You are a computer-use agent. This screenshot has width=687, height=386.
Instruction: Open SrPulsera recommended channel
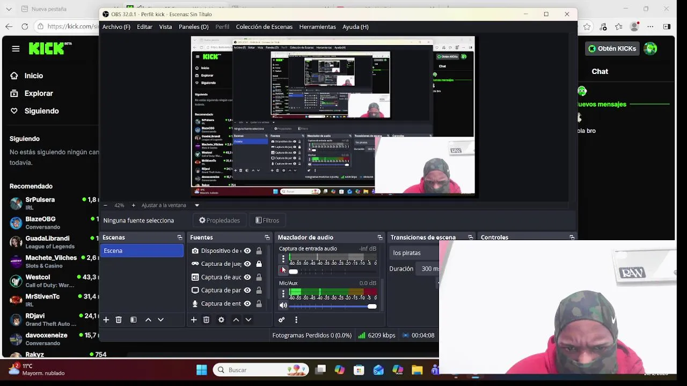click(54, 203)
